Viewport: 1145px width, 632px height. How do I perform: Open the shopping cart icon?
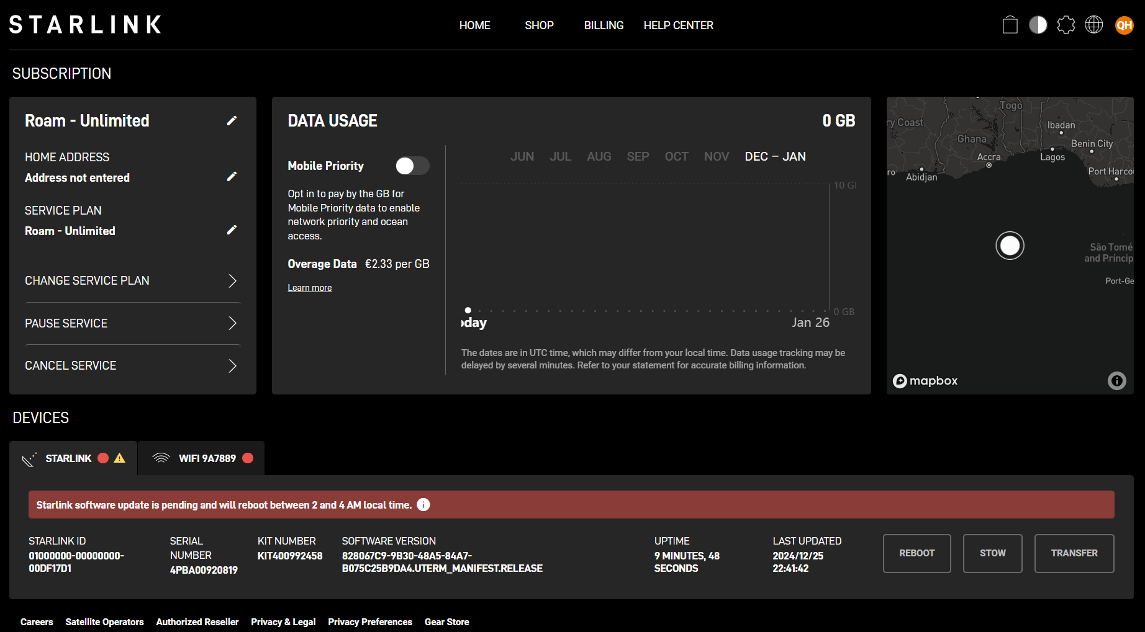point(1010,25)
